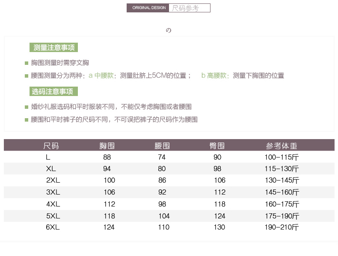Click the ORIGINAL DESIGN label
The height and width of the screenshot is (256, 338).
pyautogui.click(x=149, y=8)
